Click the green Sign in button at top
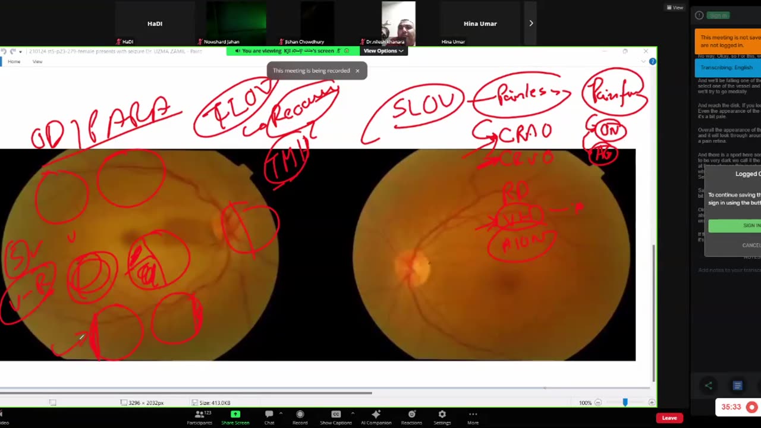The width and height of the screenshot is (761, 428). pos(718,15)
